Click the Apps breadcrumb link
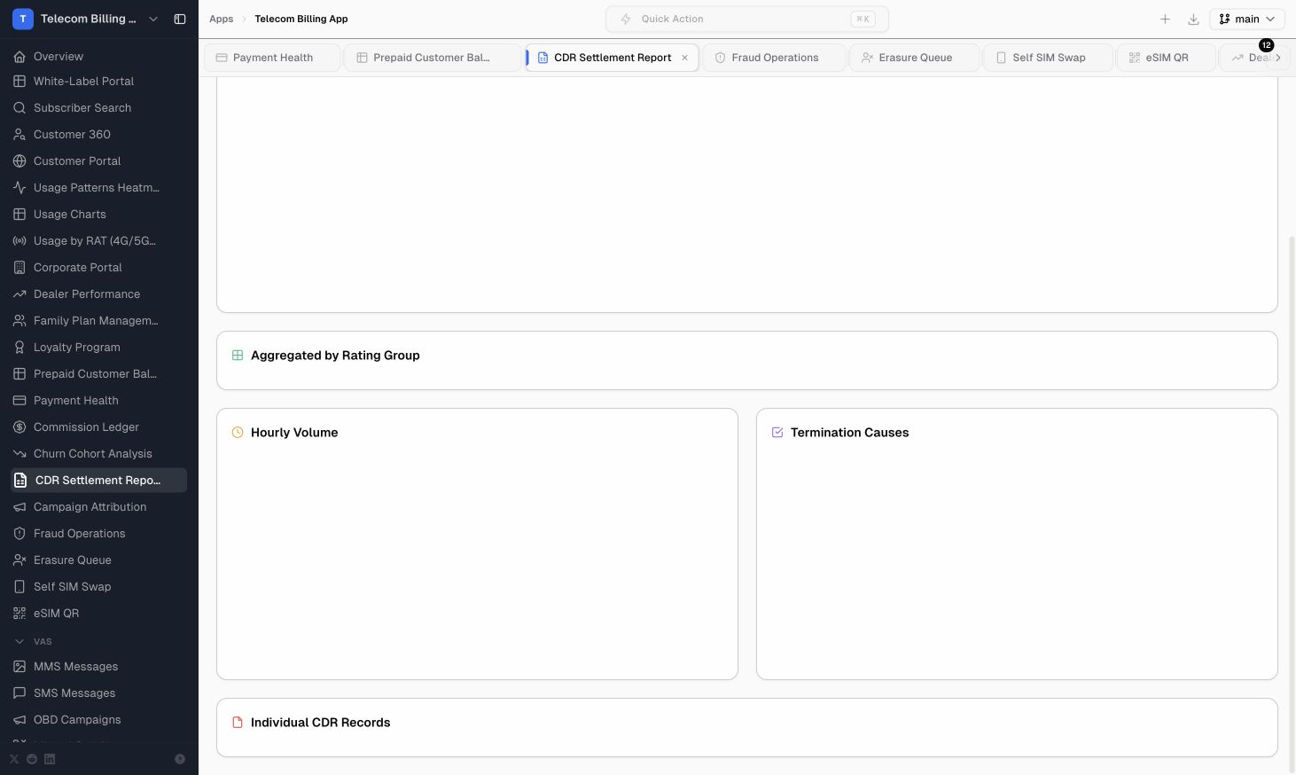This screenshot has width=1296, height=775. 222,19
